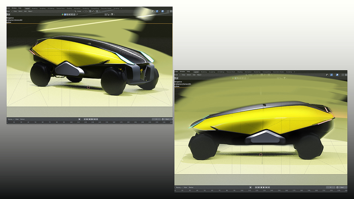Toggle snapping magnet in the Camera.002 window
Viewport: 354px width, 199px height.
[90, 11]
